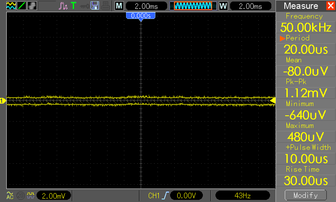Click the Modify button
The image size is (336, 202).
click(x=306, y=195)
